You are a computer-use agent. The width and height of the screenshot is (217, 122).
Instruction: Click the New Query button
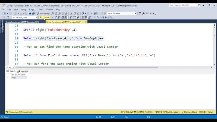[x=43, y=14]
